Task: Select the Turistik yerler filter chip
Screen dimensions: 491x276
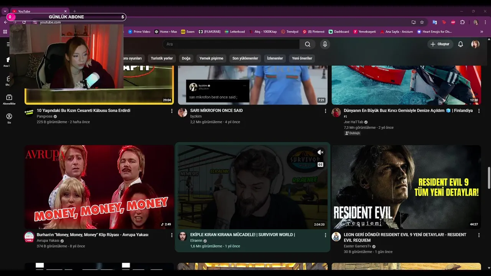Action: (162, 58)
